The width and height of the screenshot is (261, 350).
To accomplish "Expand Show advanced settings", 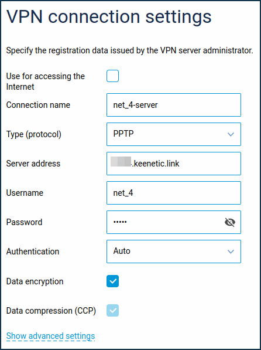I will click(x=50, y=336).
